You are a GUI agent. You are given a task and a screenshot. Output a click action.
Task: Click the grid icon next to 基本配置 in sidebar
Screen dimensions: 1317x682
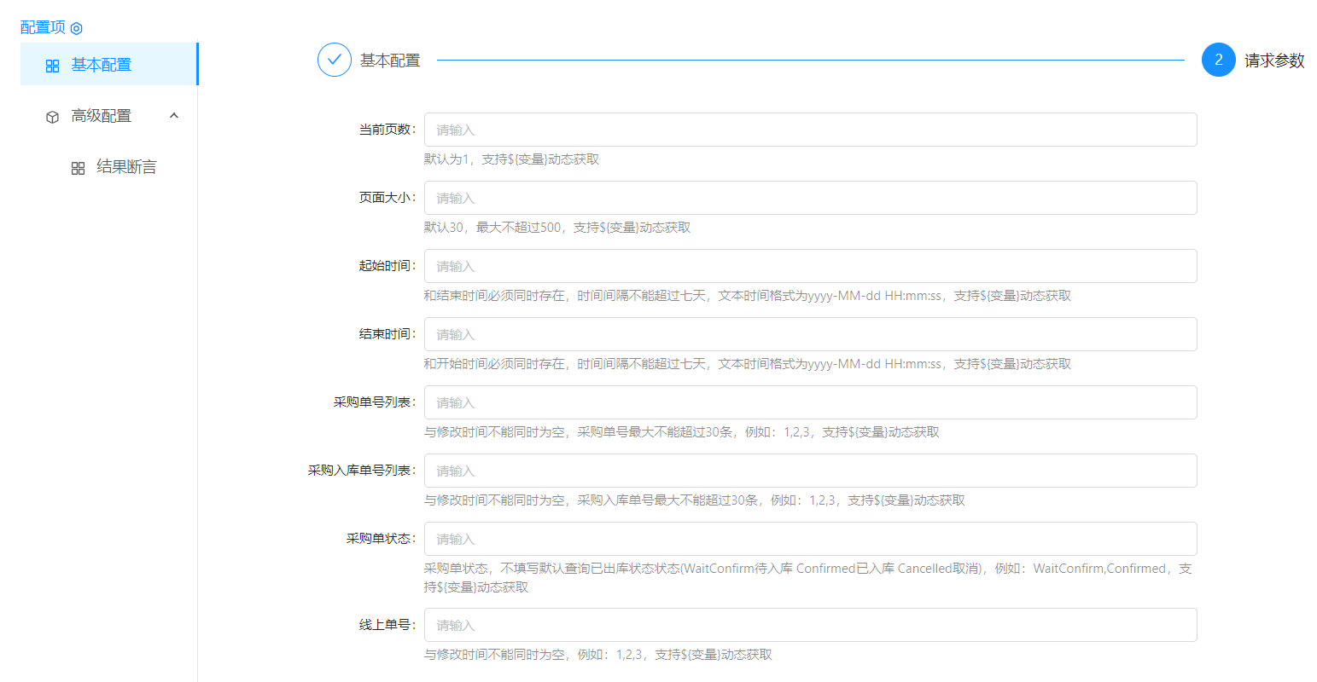52,66
